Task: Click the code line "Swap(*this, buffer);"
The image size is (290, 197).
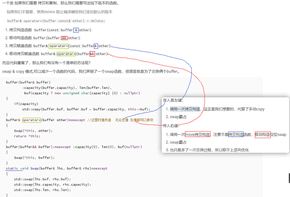Action: click(34, 158)
